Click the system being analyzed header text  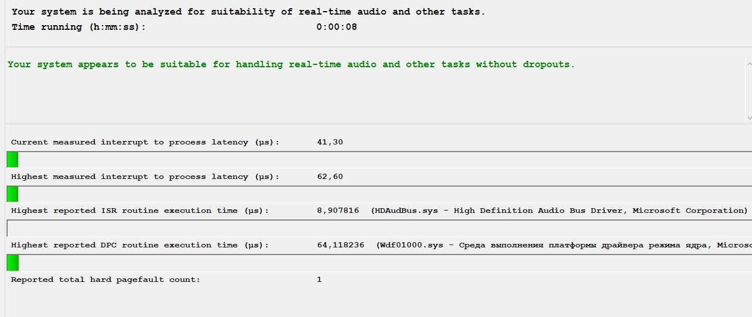[248, 12]
